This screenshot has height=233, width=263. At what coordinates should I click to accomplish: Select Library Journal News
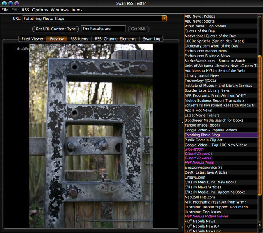point(221,76)
